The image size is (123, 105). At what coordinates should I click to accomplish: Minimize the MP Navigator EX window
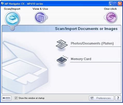(x=111, y=4)
